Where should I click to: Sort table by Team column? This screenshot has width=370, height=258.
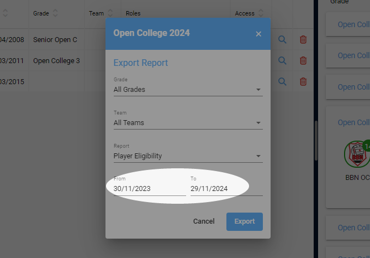110,13
